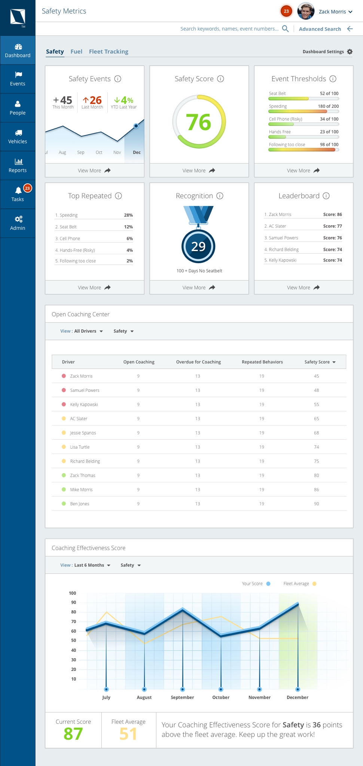Viewport: 363px width, 766px height.
Task: Open Reports chart icon in sidebar
Action: tap(18, 161)
